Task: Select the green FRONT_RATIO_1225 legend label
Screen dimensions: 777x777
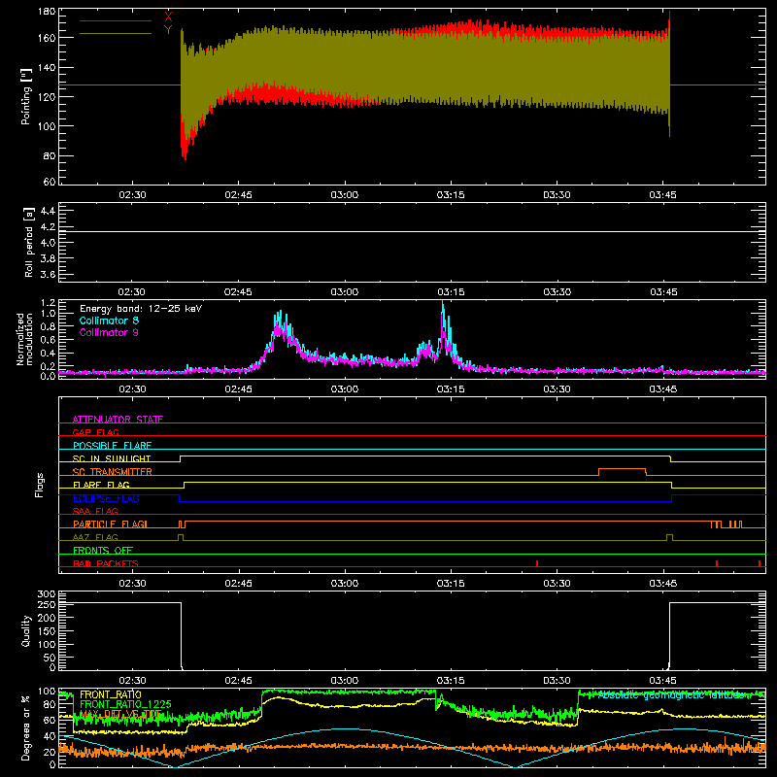Action: point(125,704)
